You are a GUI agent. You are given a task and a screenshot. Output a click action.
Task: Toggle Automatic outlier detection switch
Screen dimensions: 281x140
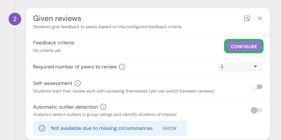(257, 110)
